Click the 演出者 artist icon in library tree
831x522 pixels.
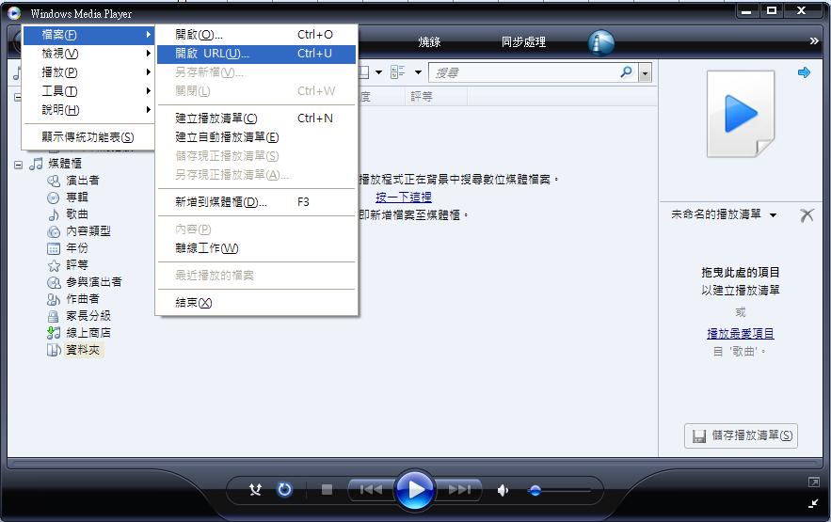point(54,181)
